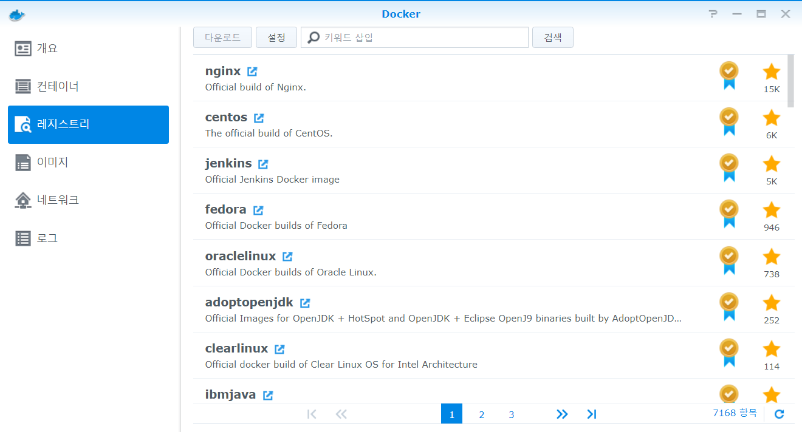This screenshot has width=802, height=432.
Task: Go to page 2
Action: 482,414
